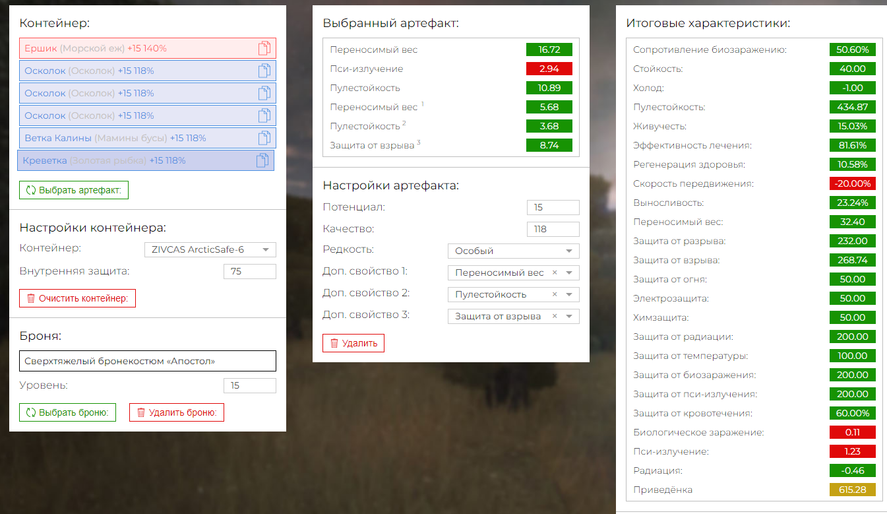
Task: Expand Доп. свойство 3 dropdown arrow
Action: [569, 316]
